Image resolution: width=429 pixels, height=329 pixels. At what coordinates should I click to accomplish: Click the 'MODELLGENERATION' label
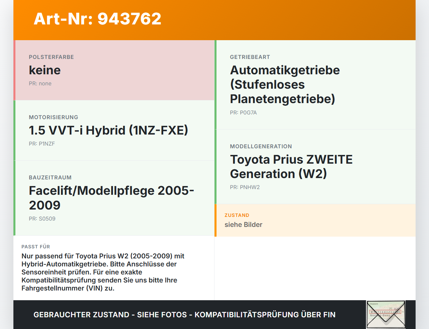pos(261,147)
